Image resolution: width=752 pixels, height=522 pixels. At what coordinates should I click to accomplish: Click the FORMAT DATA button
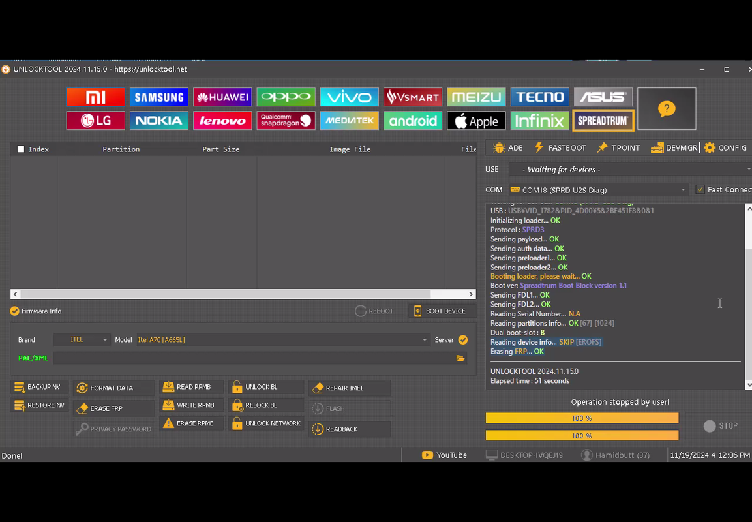coord(113,388)
